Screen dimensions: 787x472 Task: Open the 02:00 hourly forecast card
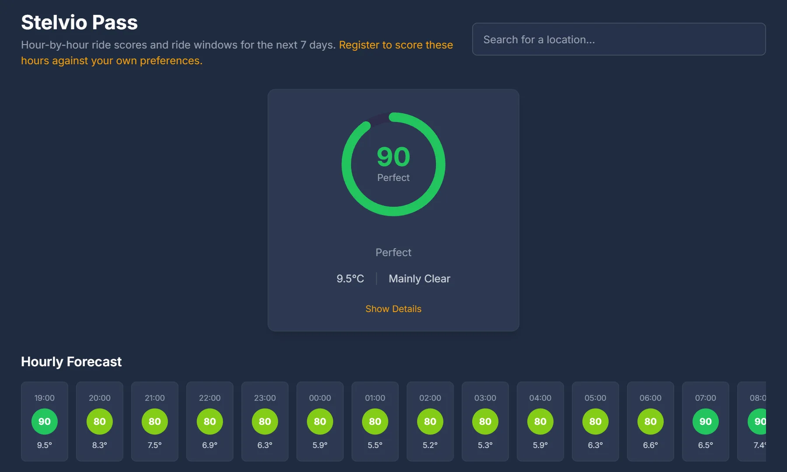click(x=430, y=421)
